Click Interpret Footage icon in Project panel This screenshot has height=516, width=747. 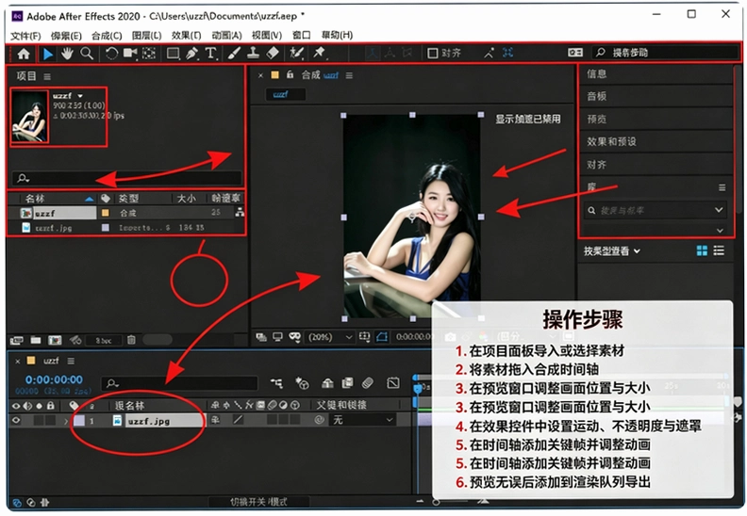pos(16,340)
